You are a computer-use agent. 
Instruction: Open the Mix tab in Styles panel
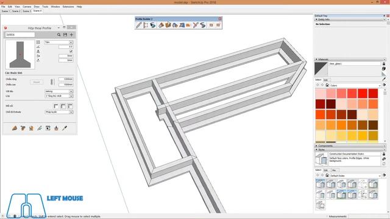tap(334, 170)
